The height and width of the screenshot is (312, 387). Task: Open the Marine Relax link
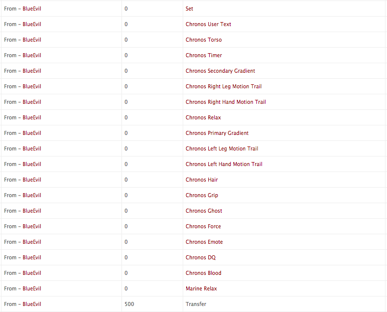point(201,288)
